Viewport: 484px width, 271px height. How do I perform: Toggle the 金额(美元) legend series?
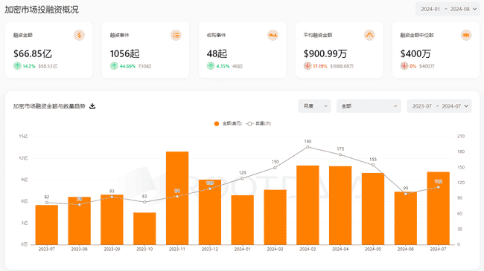click(228, 123)
